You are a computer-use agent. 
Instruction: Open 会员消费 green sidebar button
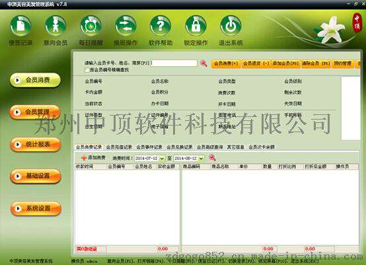coord(35,80)
